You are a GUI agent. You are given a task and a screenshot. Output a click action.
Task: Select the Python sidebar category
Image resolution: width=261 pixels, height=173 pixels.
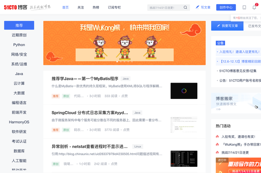tap(19, 45)
